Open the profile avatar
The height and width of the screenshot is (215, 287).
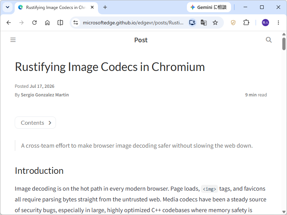point(265,23)
